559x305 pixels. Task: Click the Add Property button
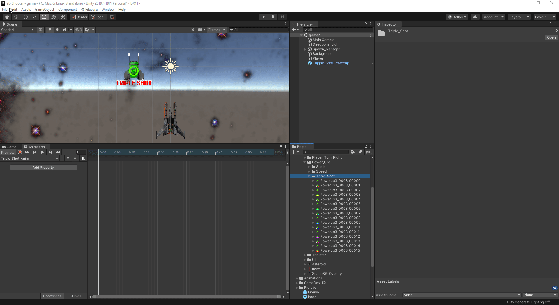[x=43, y=167]
